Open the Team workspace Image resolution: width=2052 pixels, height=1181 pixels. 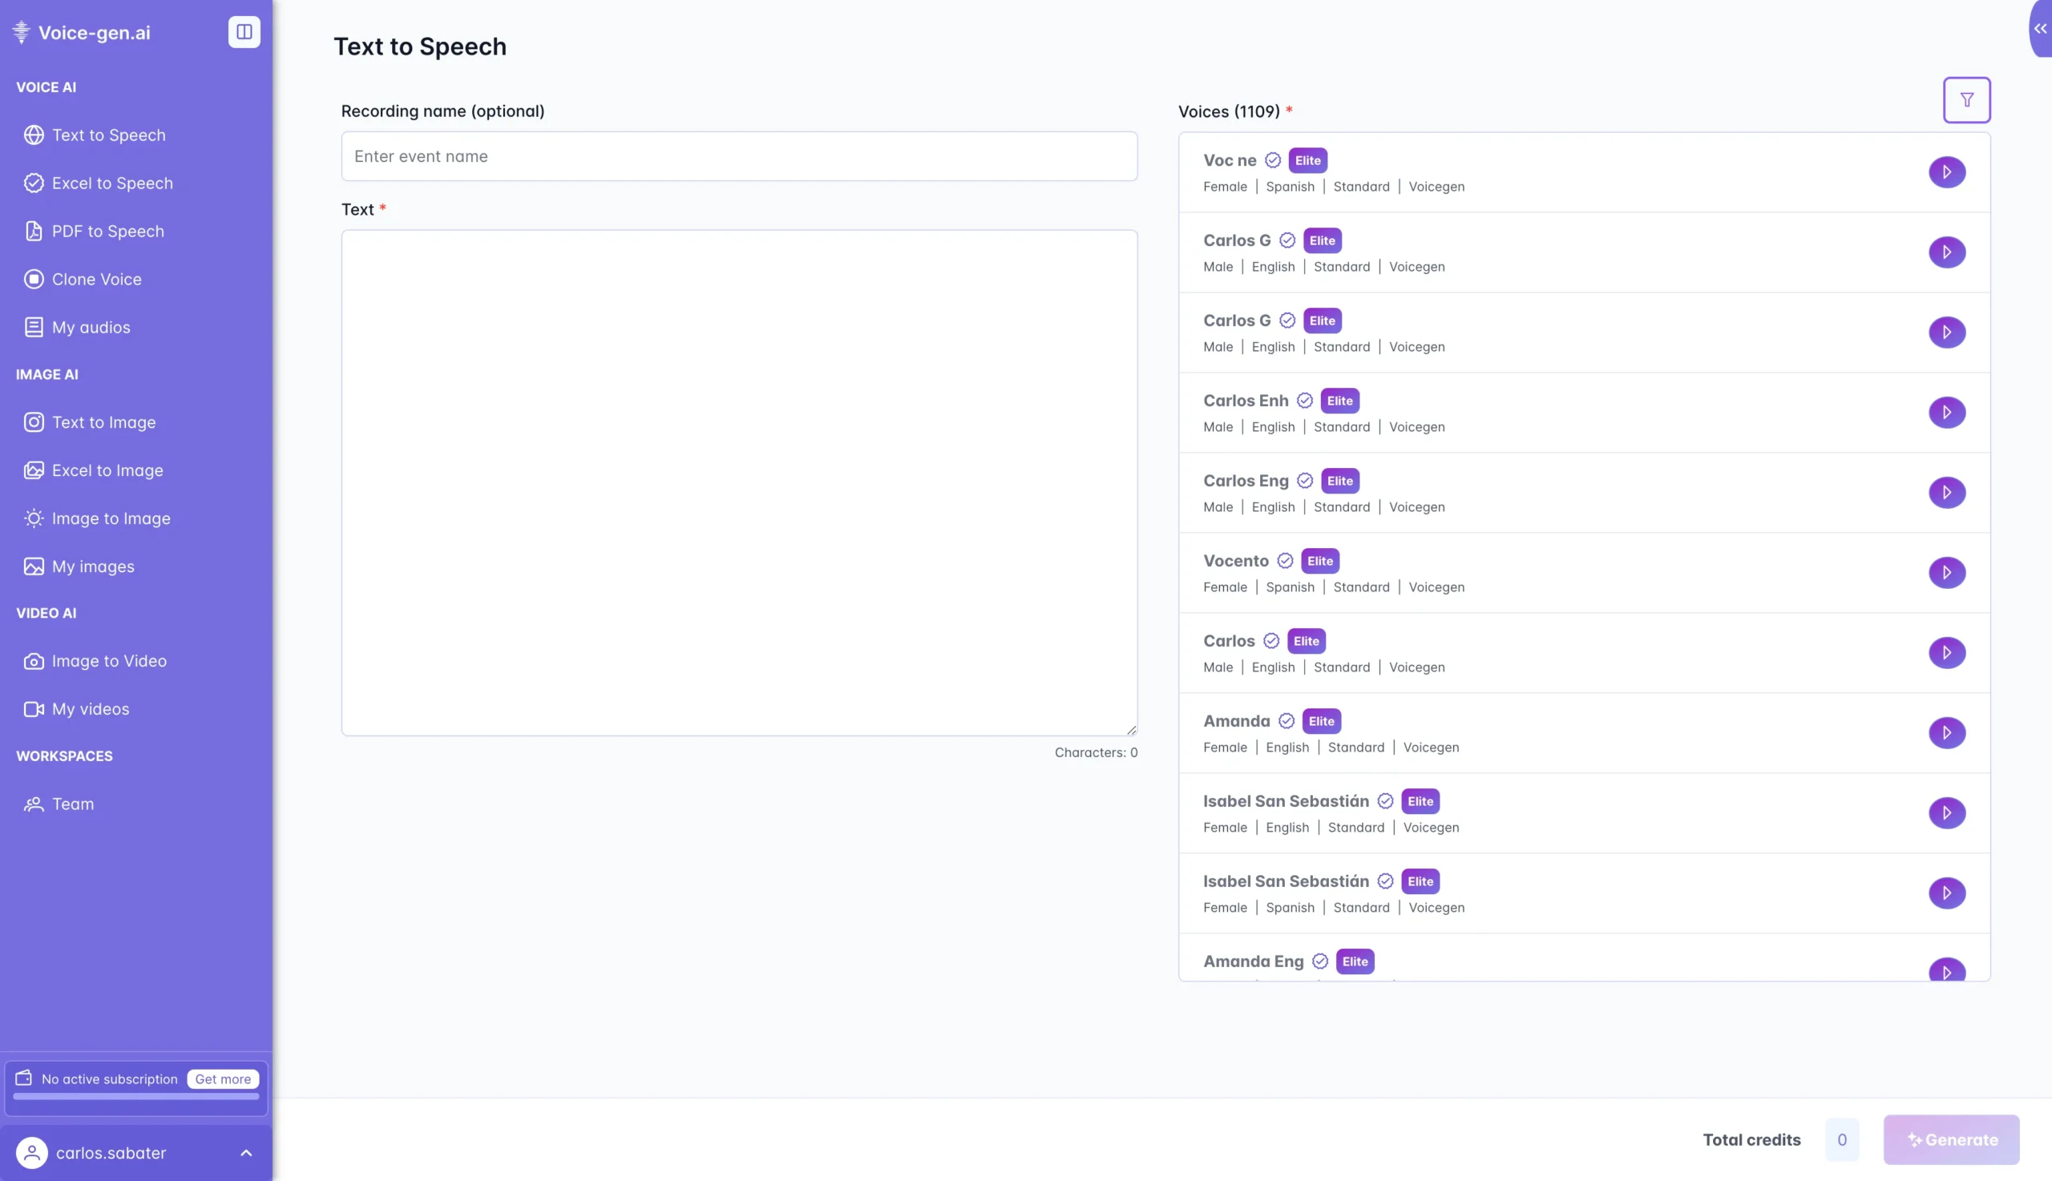point(73,803)
